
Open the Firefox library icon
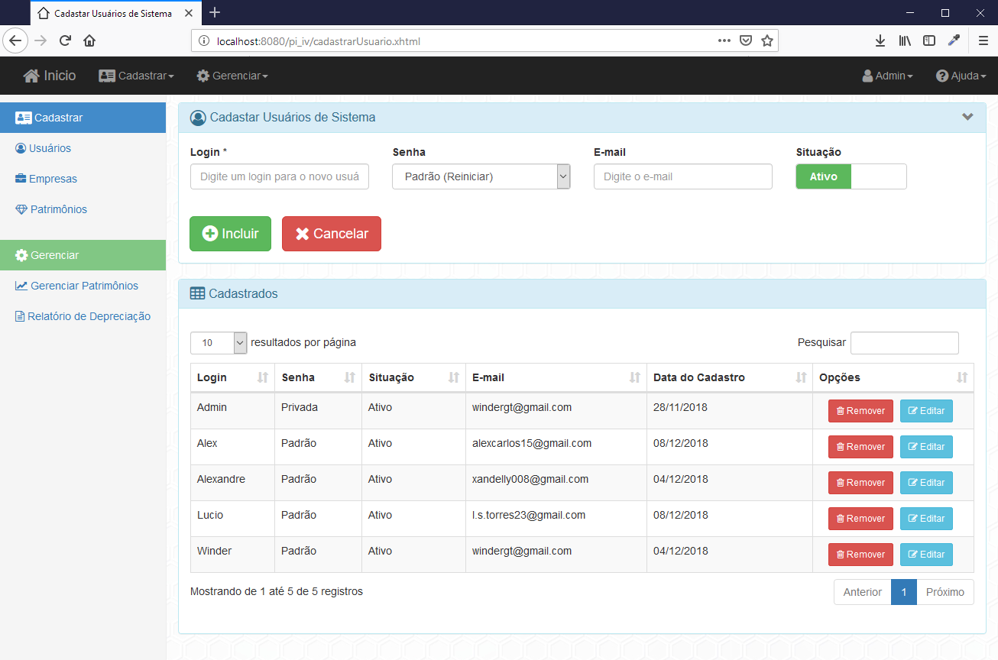tap(905, 40)
